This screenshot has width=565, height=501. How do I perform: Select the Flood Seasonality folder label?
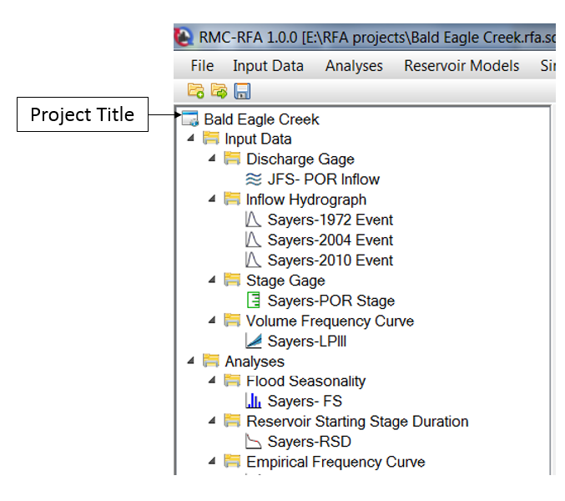point(305,381)
